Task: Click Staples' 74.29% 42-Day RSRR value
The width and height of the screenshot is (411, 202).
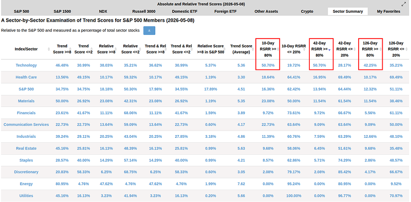Action: pos(344,160)
